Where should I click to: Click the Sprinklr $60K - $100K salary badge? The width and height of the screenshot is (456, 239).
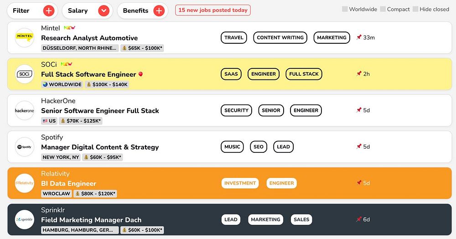pos(142,230)
